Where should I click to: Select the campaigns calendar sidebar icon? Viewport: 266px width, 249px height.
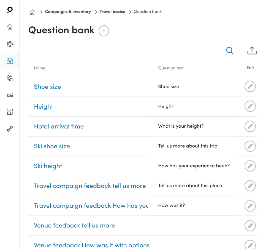tap(10, 61)
